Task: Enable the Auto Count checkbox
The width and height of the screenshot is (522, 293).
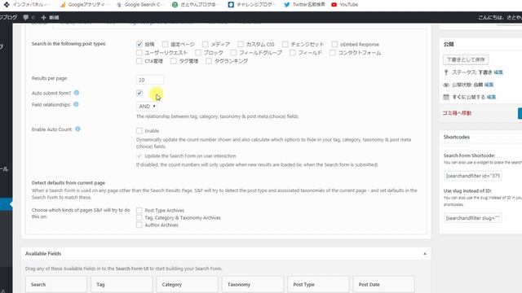Action: click(139, 130)
